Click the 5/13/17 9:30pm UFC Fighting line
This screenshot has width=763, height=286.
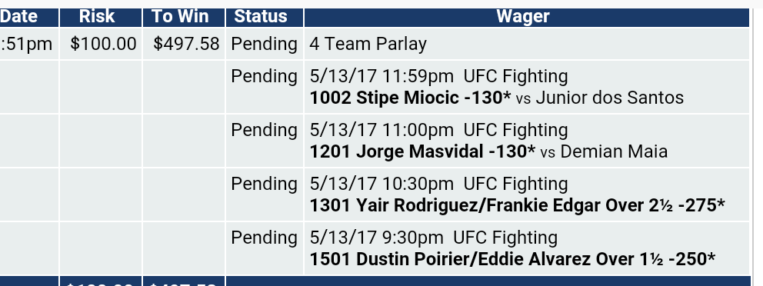[x=434, y=238]
